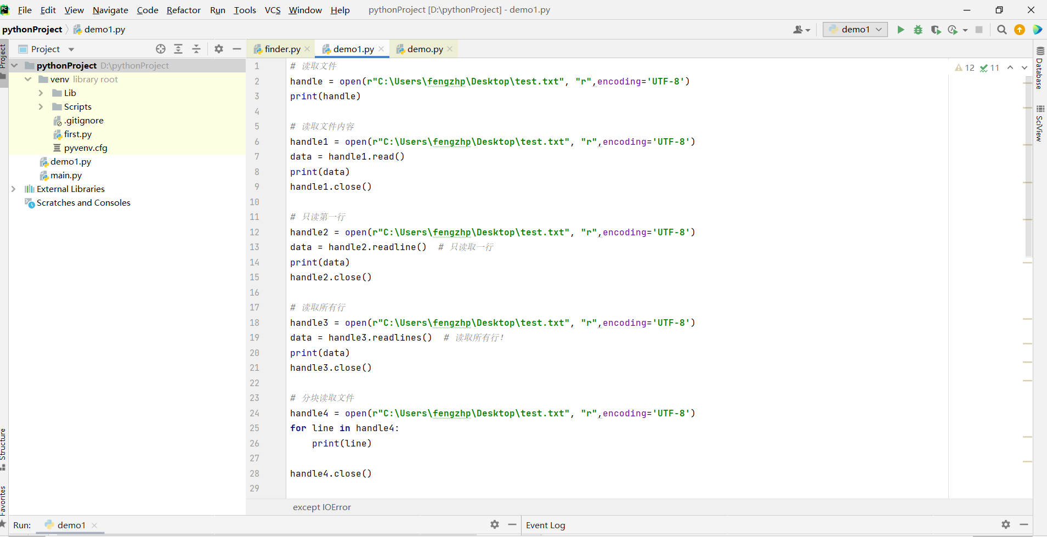
Task: Collapse all in Project panel
Action: click(x=196, y=49)
